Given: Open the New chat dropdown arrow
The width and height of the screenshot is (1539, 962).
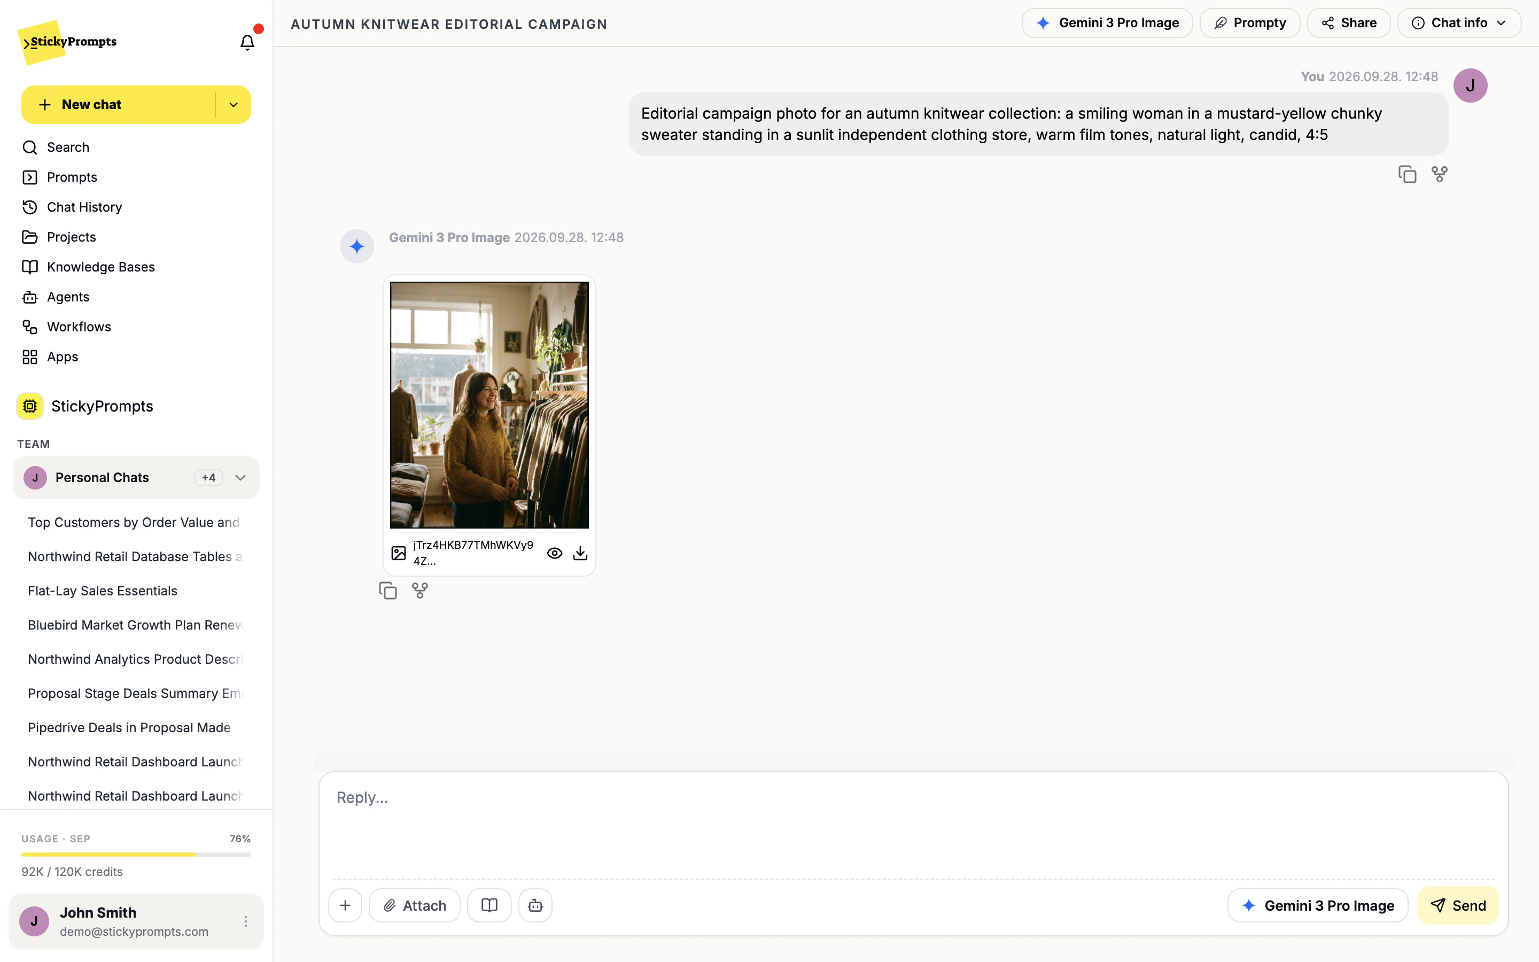Looking at the screenshot, I should pyautogui.click(x=234, y=104).
